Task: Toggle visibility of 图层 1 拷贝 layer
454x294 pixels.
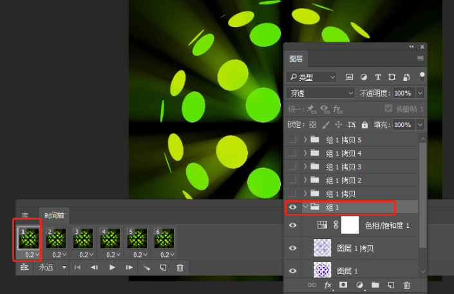Action: click(293, 247)
